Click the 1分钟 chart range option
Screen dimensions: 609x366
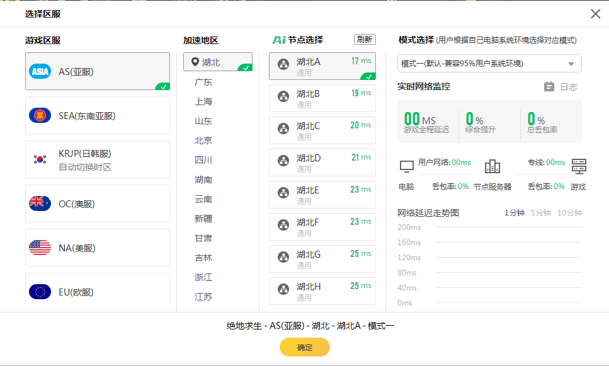click(514, 213)
